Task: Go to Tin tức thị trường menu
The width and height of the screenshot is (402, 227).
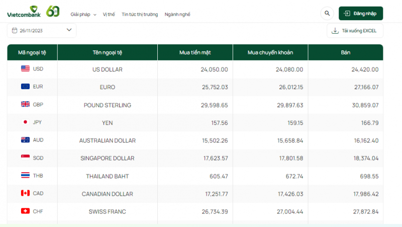Action: [x=140, y=15]
